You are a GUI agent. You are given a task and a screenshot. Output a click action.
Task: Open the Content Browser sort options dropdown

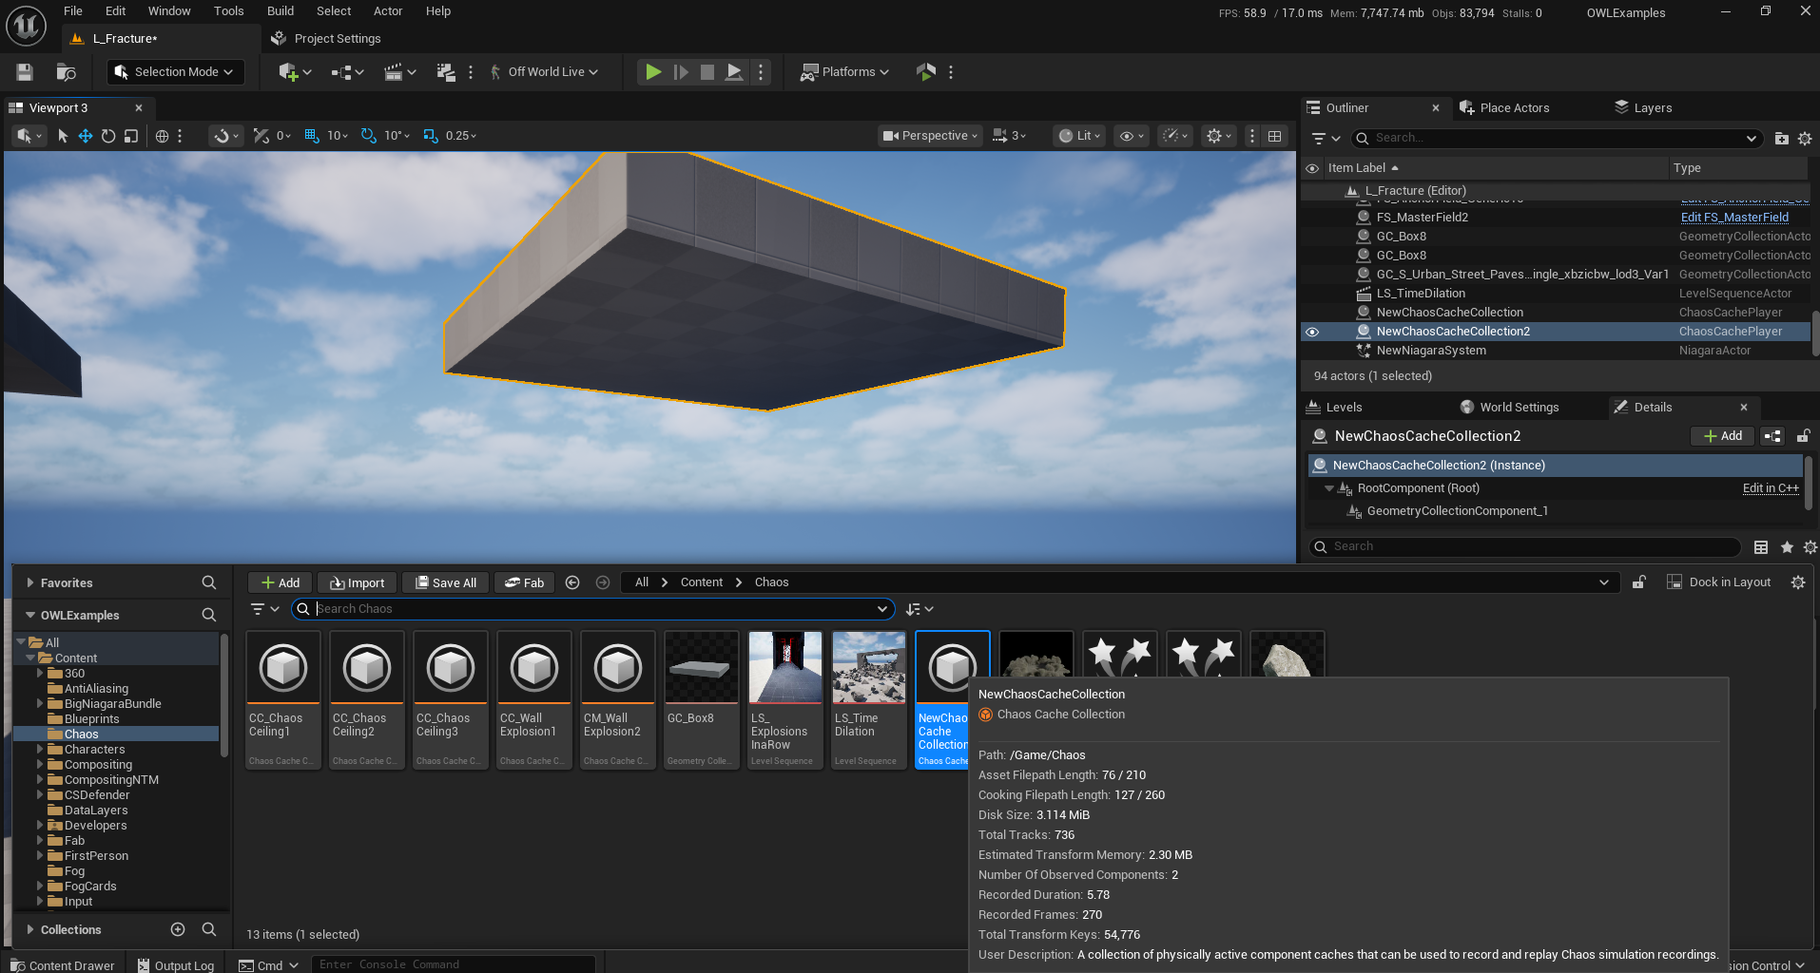pyautogui.click(x=920, y=609)
